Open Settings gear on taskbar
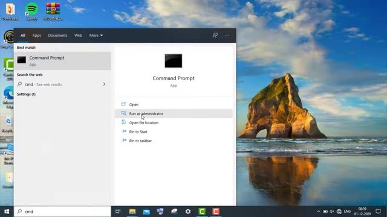 tap(188, 212)
